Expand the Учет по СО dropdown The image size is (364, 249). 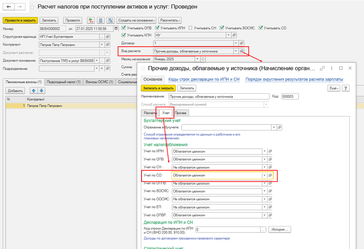(x=264, y=175)
